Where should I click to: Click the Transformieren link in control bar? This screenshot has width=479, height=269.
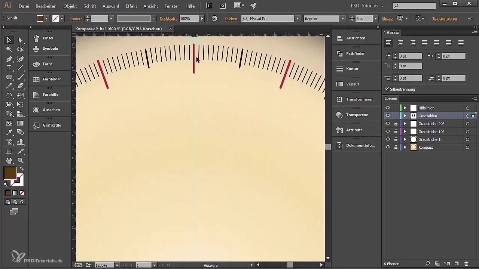click(444, 19)
